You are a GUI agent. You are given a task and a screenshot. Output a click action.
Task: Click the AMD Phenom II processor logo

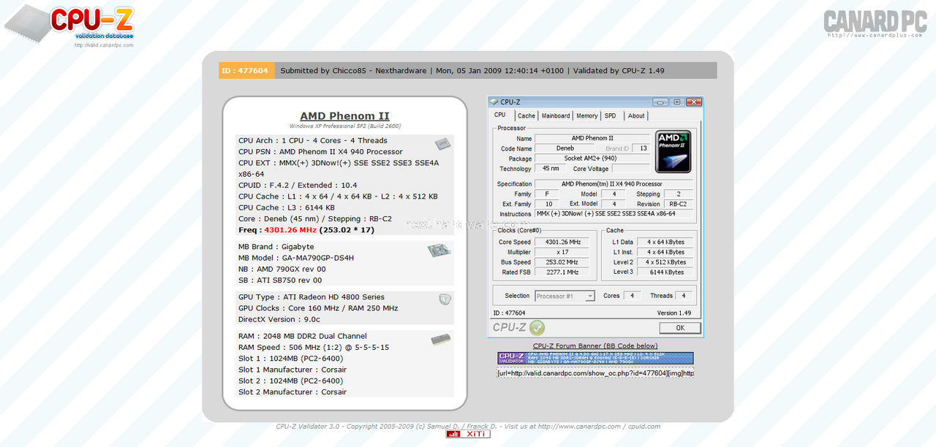pos(673,152)
